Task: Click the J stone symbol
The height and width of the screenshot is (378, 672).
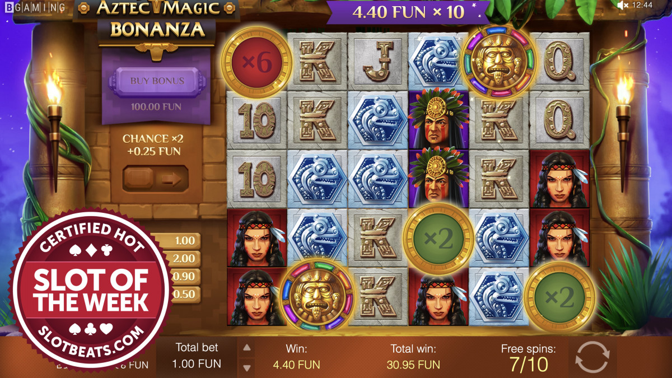Action: (377, 62)
